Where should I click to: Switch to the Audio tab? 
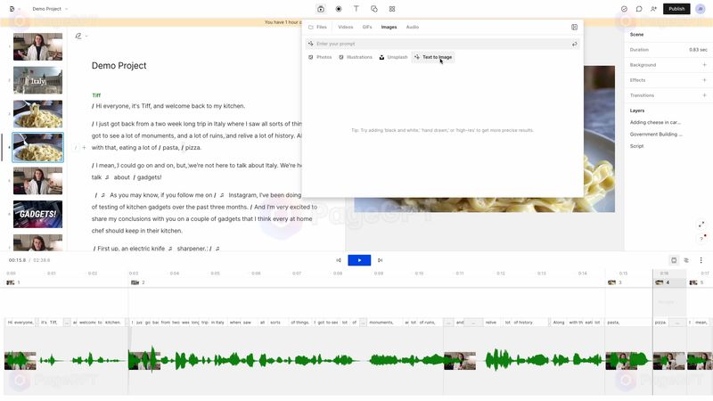413,27
